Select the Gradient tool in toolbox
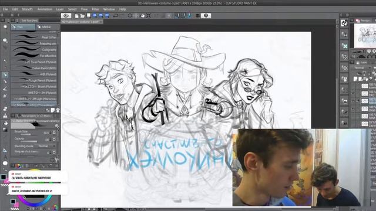376x211 pixels. point(5,130)
